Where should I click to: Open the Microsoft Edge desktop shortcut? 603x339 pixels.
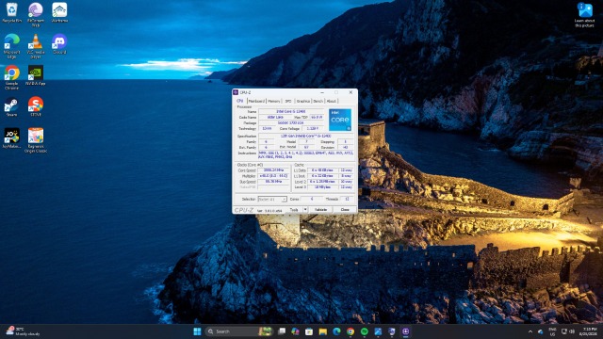[11, 46]
